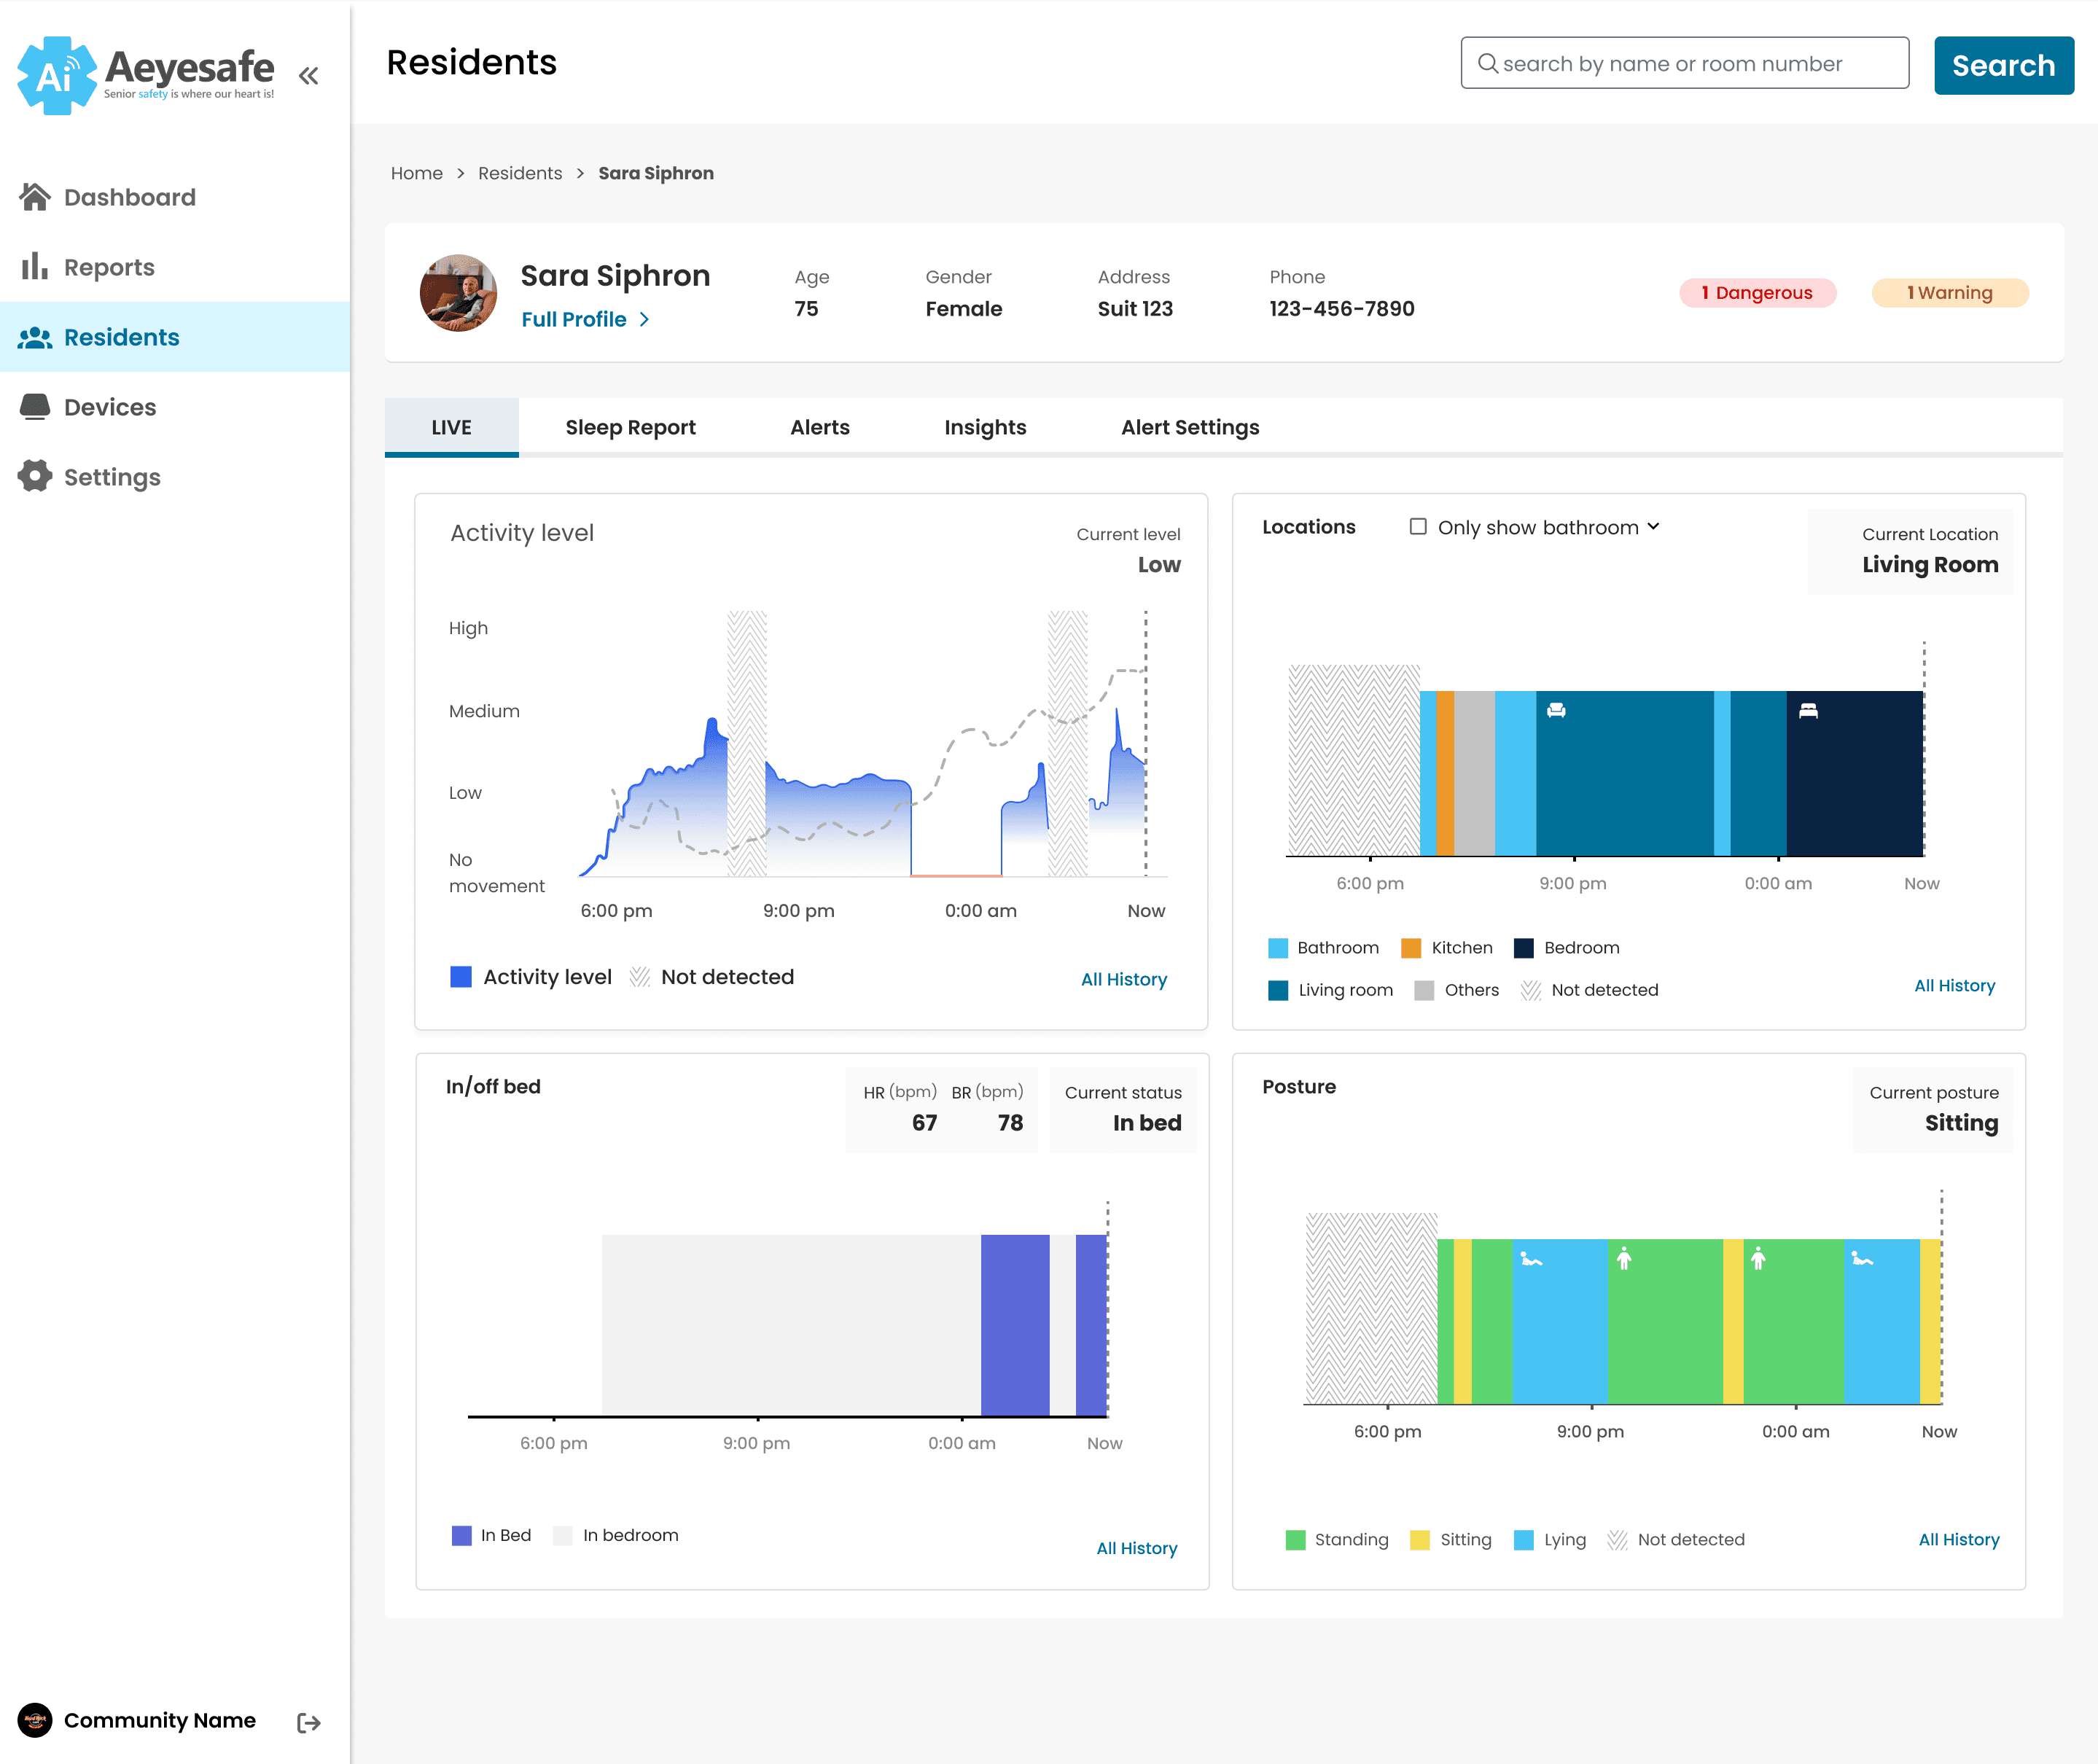Image resolution: width=2098 pixels, height=1764 pixels.
Task: Click the 1 Warning badge
Action: 1949,292
